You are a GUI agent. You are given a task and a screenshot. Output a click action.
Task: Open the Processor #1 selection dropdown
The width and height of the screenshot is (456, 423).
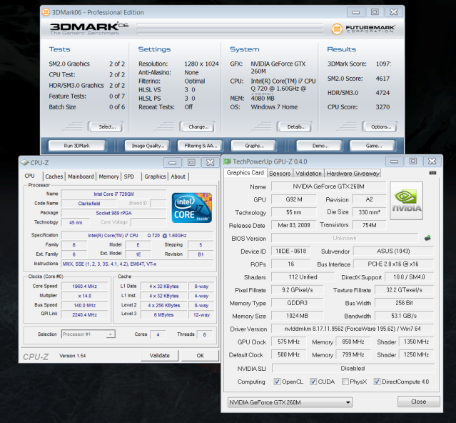click(88, 334)
